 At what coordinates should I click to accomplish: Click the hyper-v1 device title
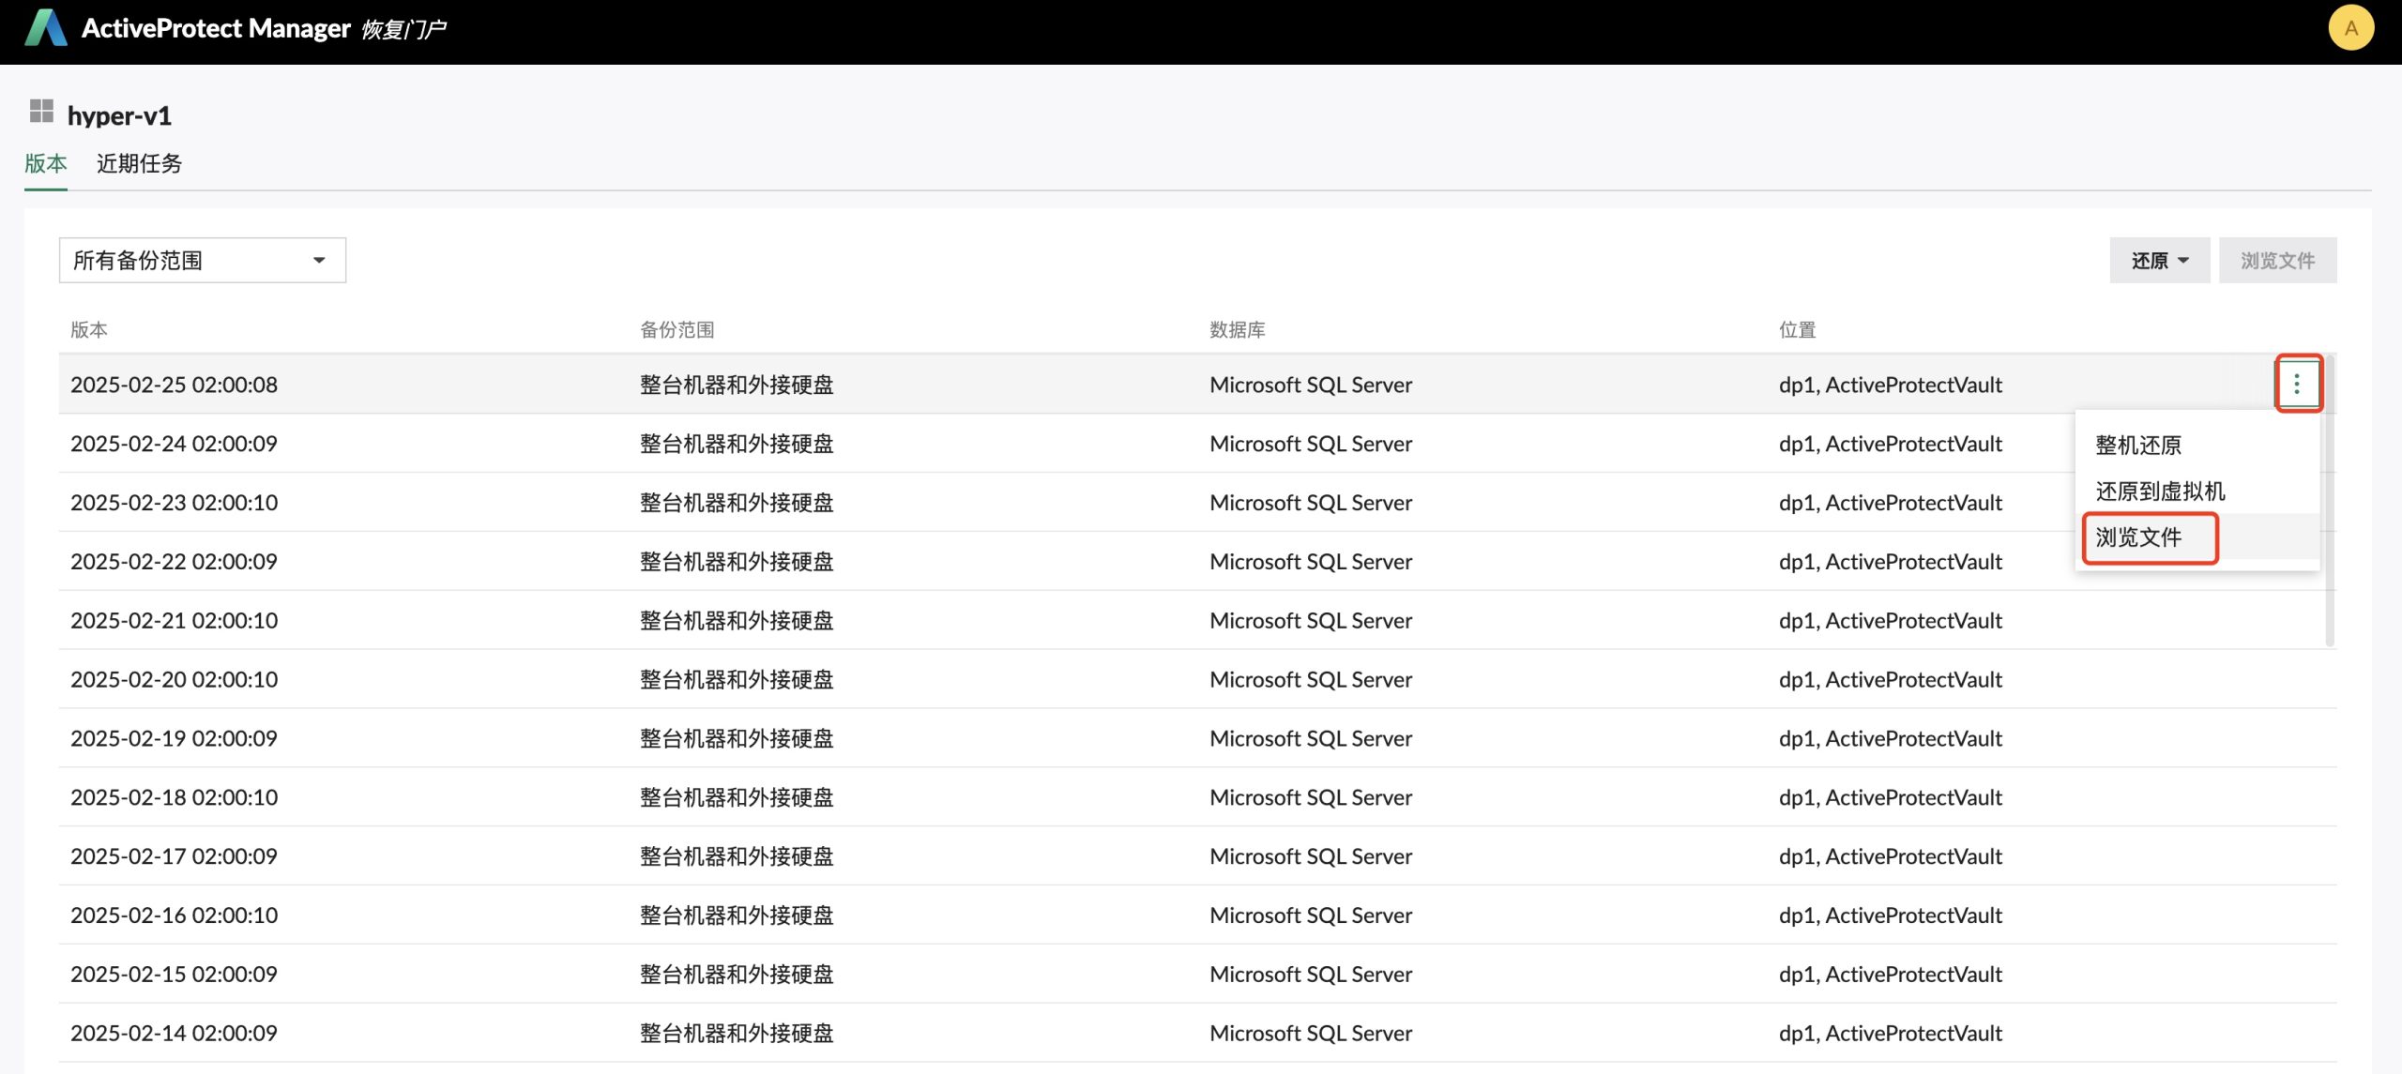point(119,115)
